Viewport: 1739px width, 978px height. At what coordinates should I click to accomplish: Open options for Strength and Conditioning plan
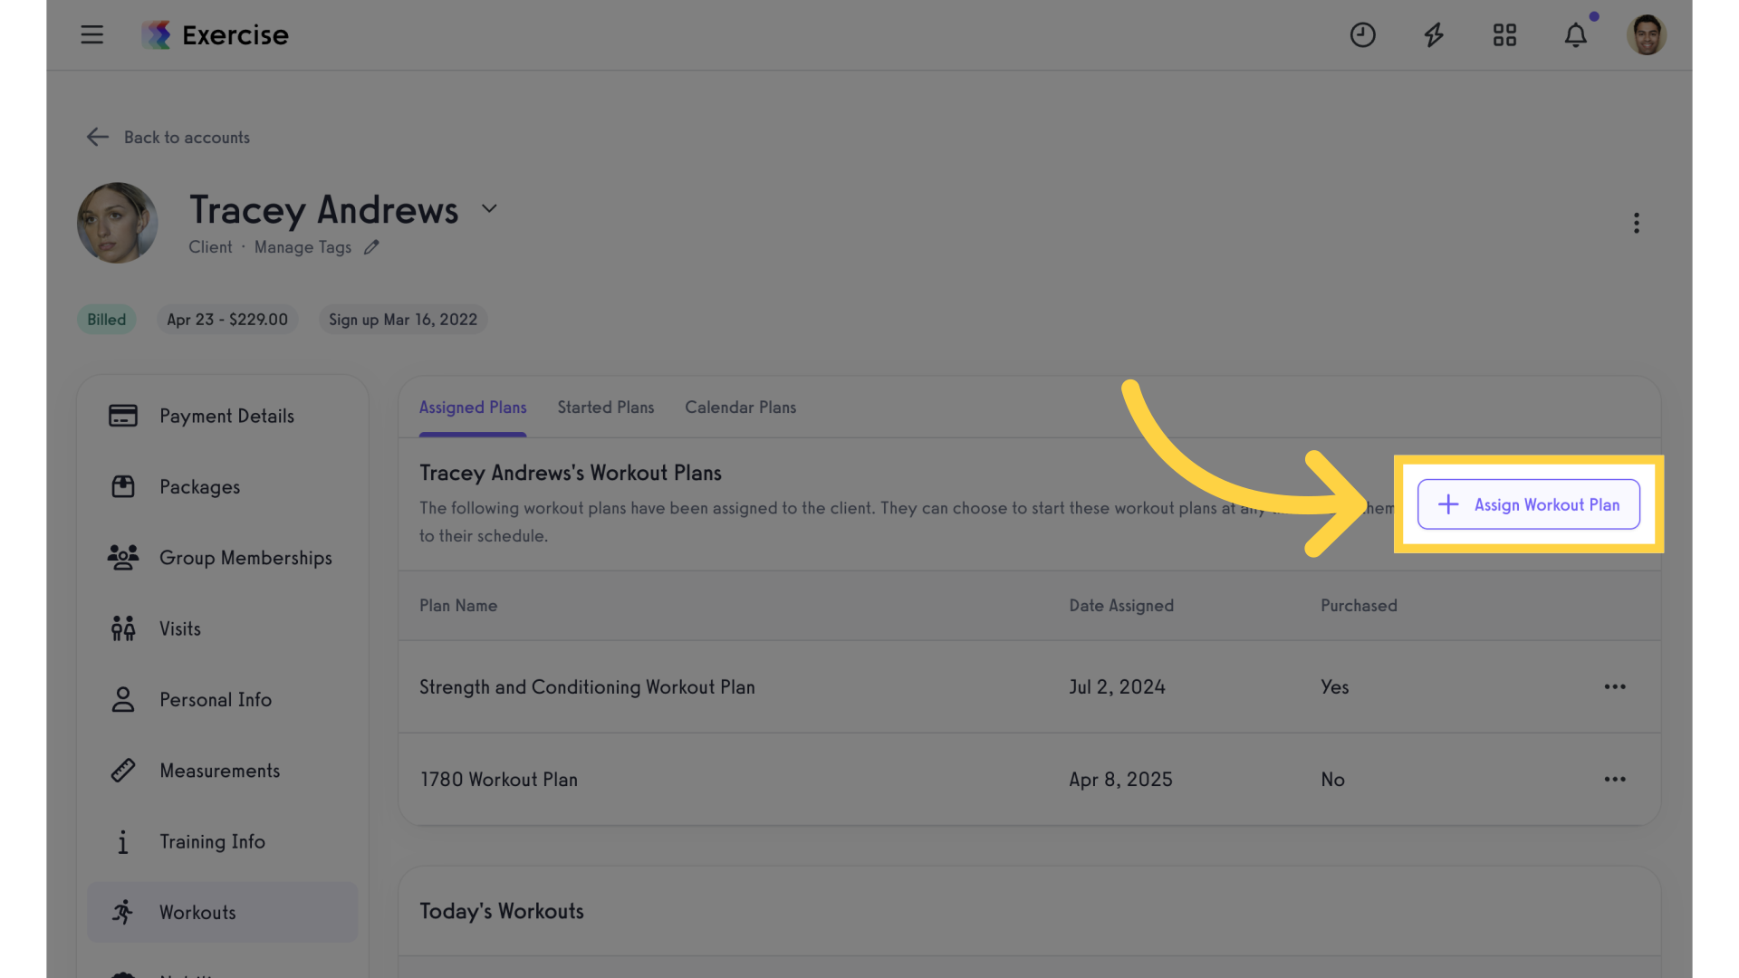click(1615, 686)
